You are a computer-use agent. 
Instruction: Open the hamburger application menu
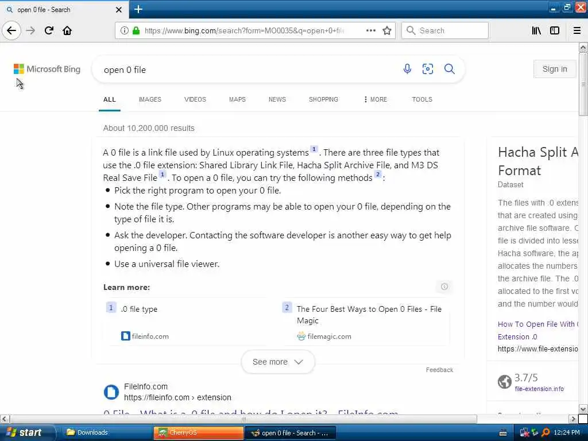tap(577, 30)
